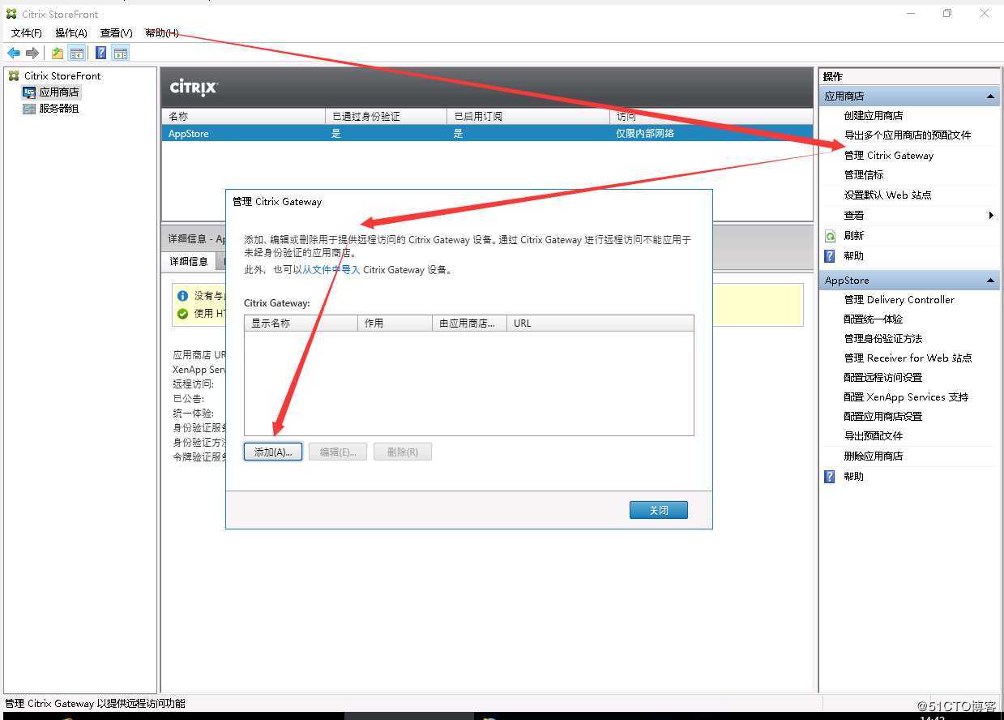Click 配置应用商店设置 action

(x=883, y=417)
